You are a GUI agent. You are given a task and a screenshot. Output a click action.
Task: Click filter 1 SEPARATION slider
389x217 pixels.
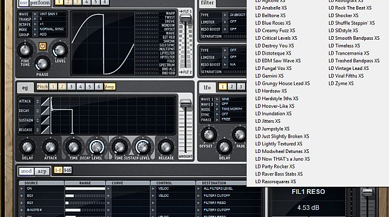pyautogui.click(x=234, y=37)
